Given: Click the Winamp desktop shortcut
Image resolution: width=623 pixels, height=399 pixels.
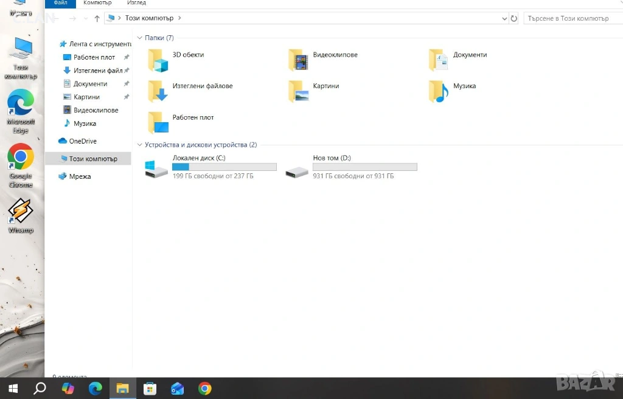Looking at the screenshot, I should point(21,212).
